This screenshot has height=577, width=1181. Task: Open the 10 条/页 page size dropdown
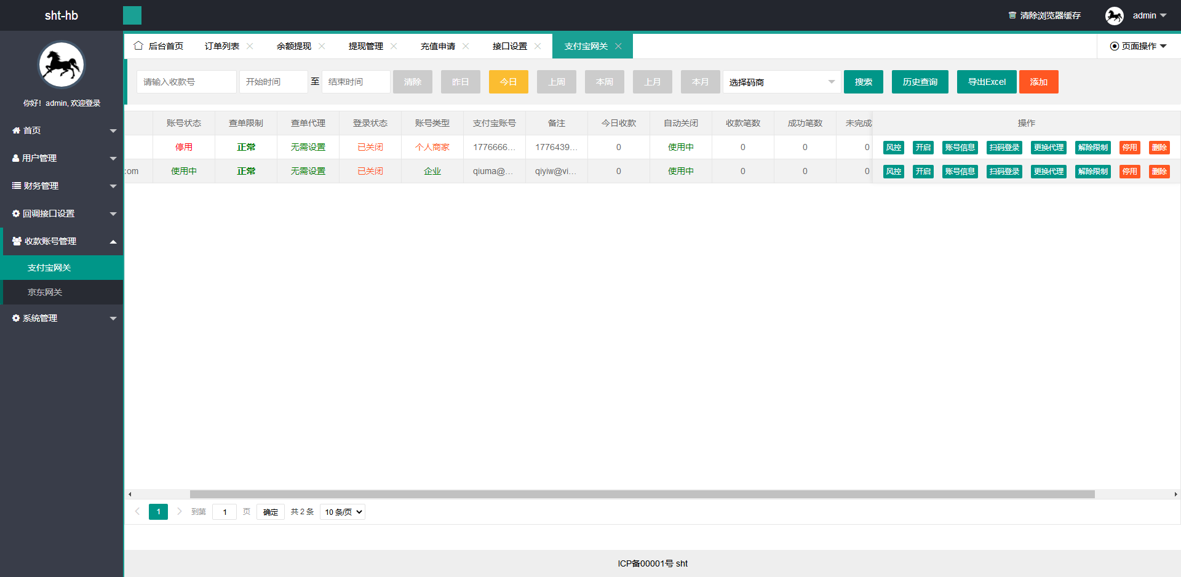pyautogui.click(x=343, y=512)
